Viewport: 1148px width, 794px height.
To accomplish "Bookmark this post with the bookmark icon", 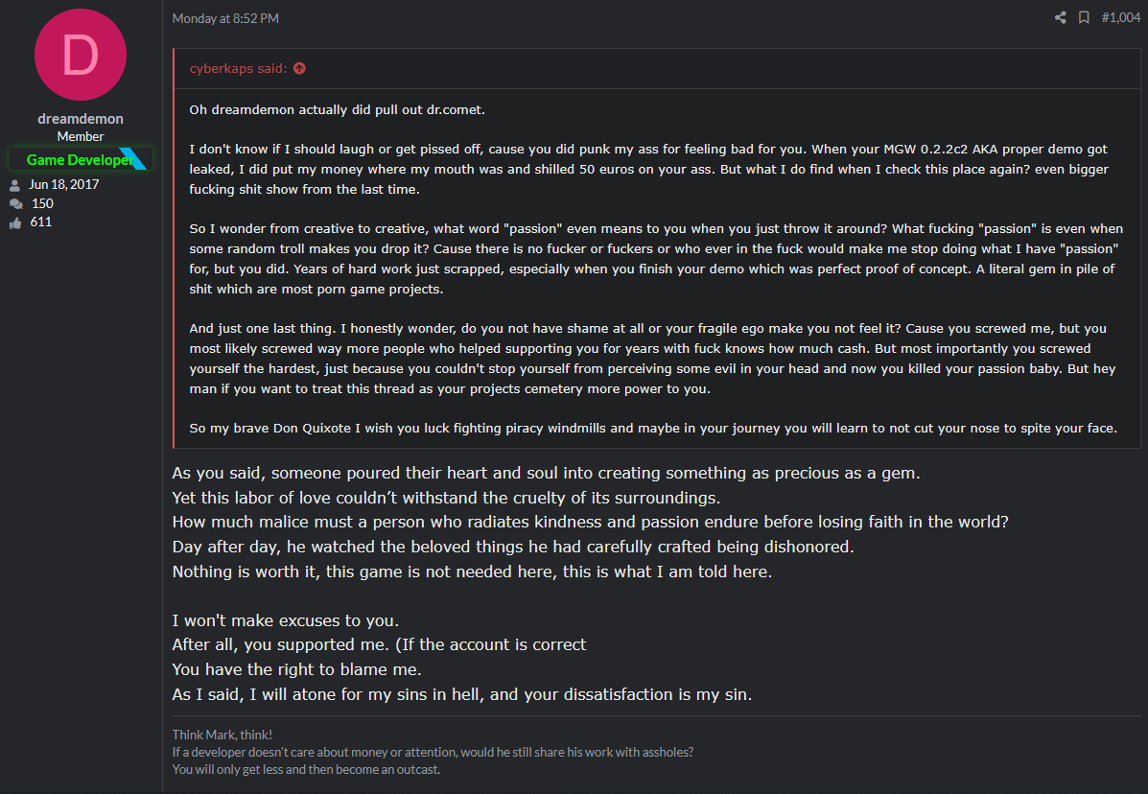I will click(1084, 17).
